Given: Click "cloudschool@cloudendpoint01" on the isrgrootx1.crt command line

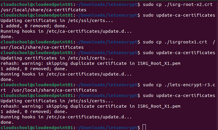Looking at the screenshot, I should [37, 42].
